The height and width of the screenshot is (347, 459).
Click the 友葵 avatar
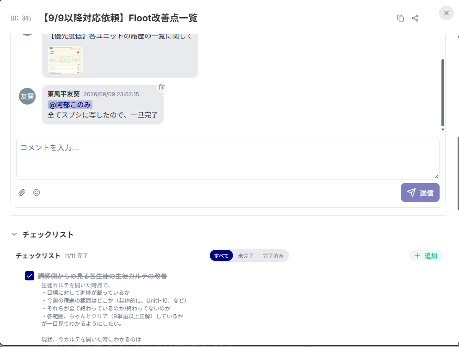click(27, 96)
